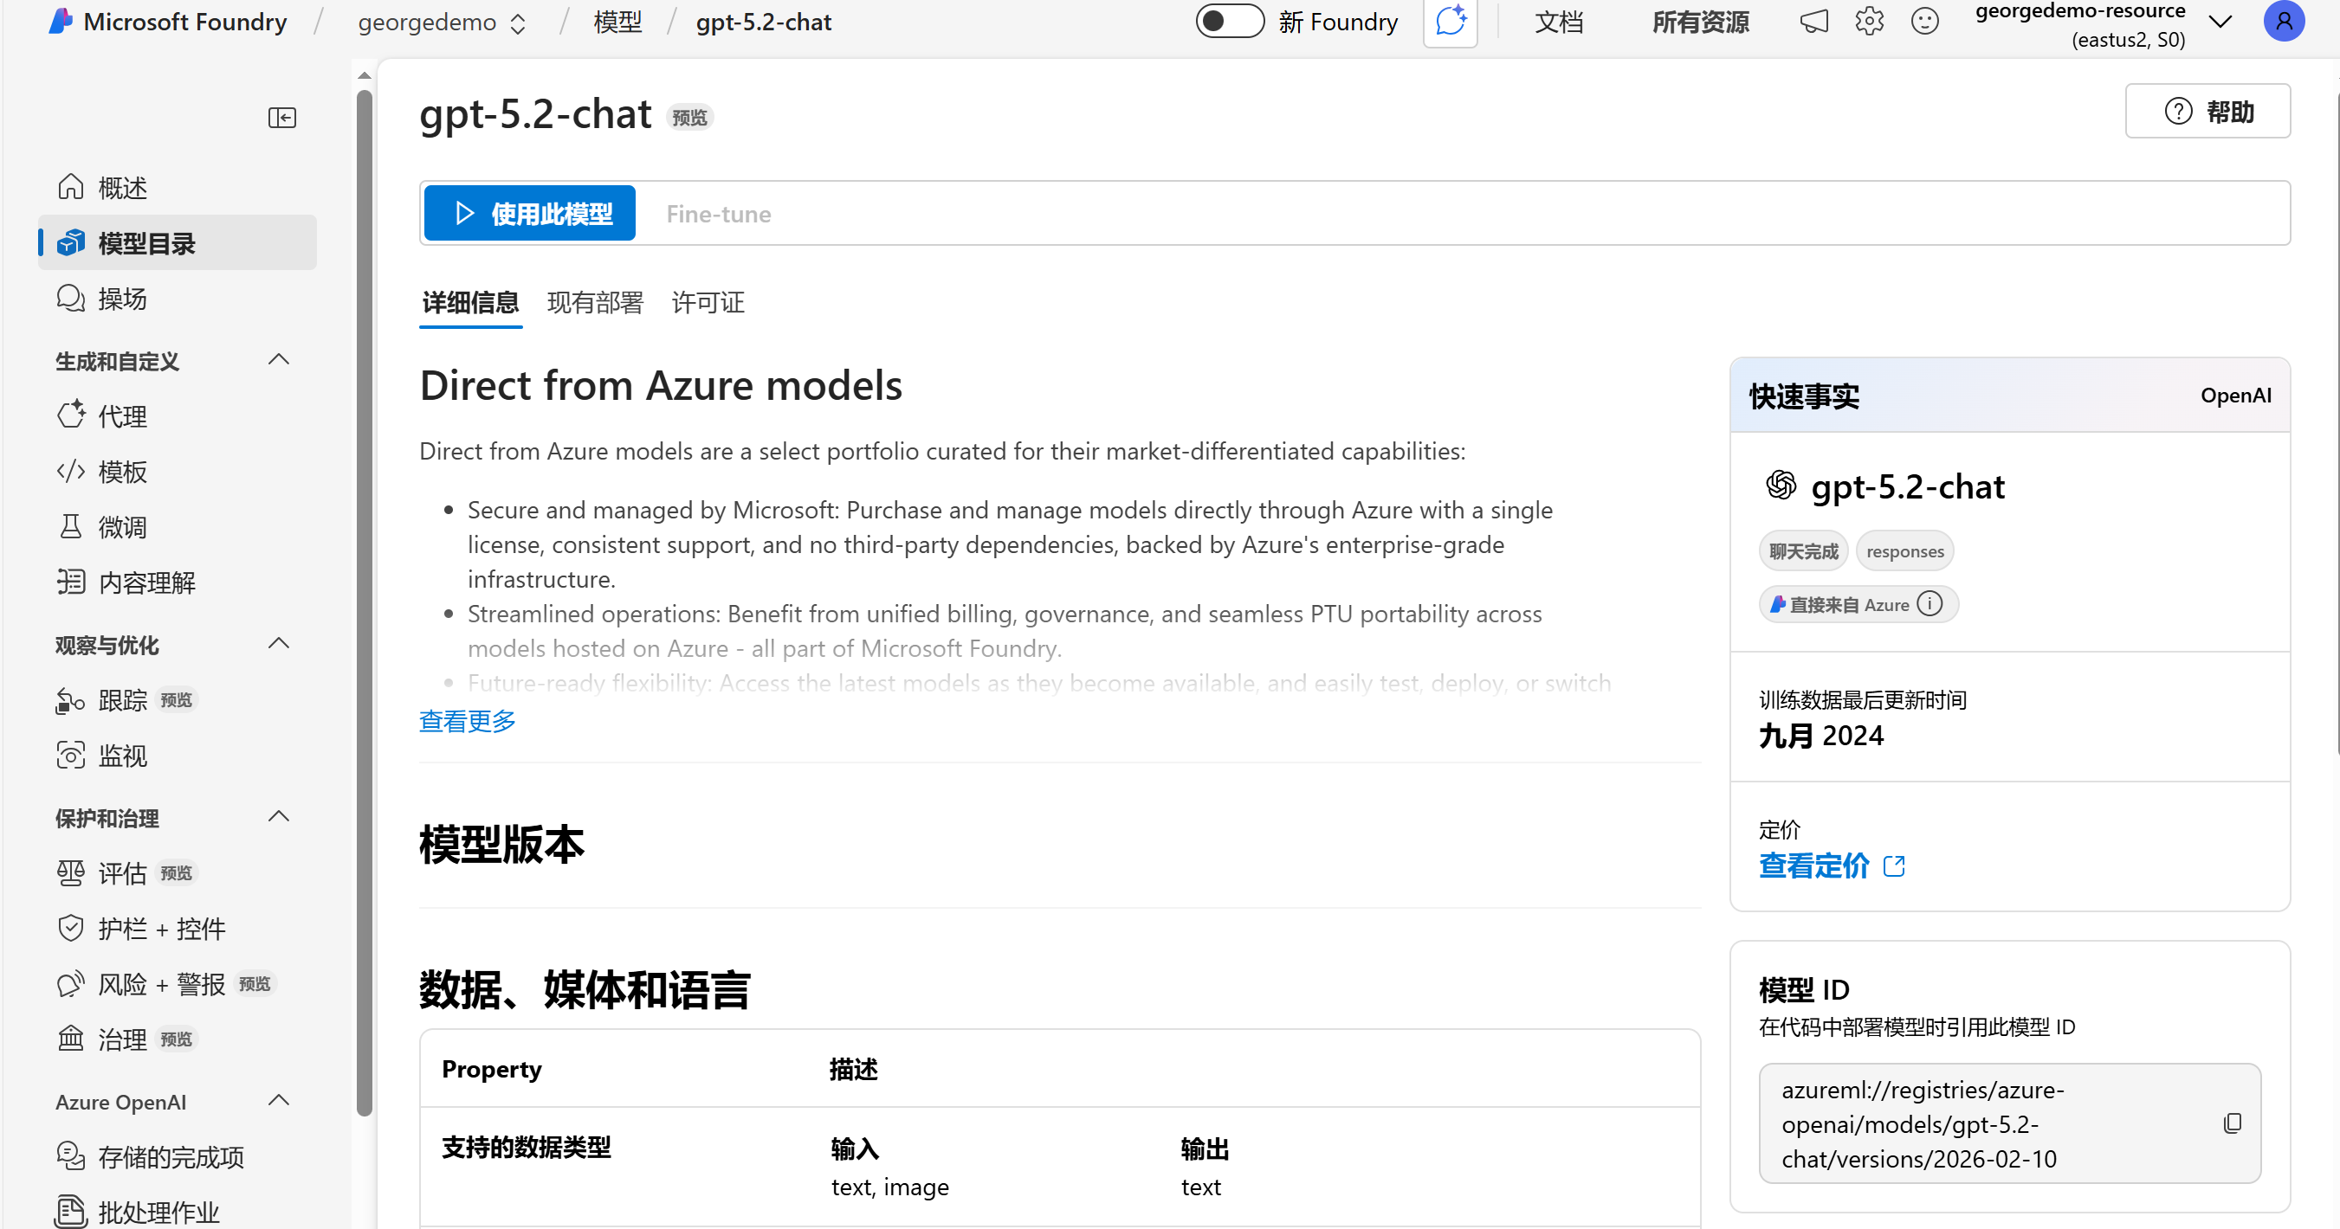This screenshot has height=1229, width=2340.
Task: Show info for 直接来自 Azure badge
Action: (x=1930, y=603)
